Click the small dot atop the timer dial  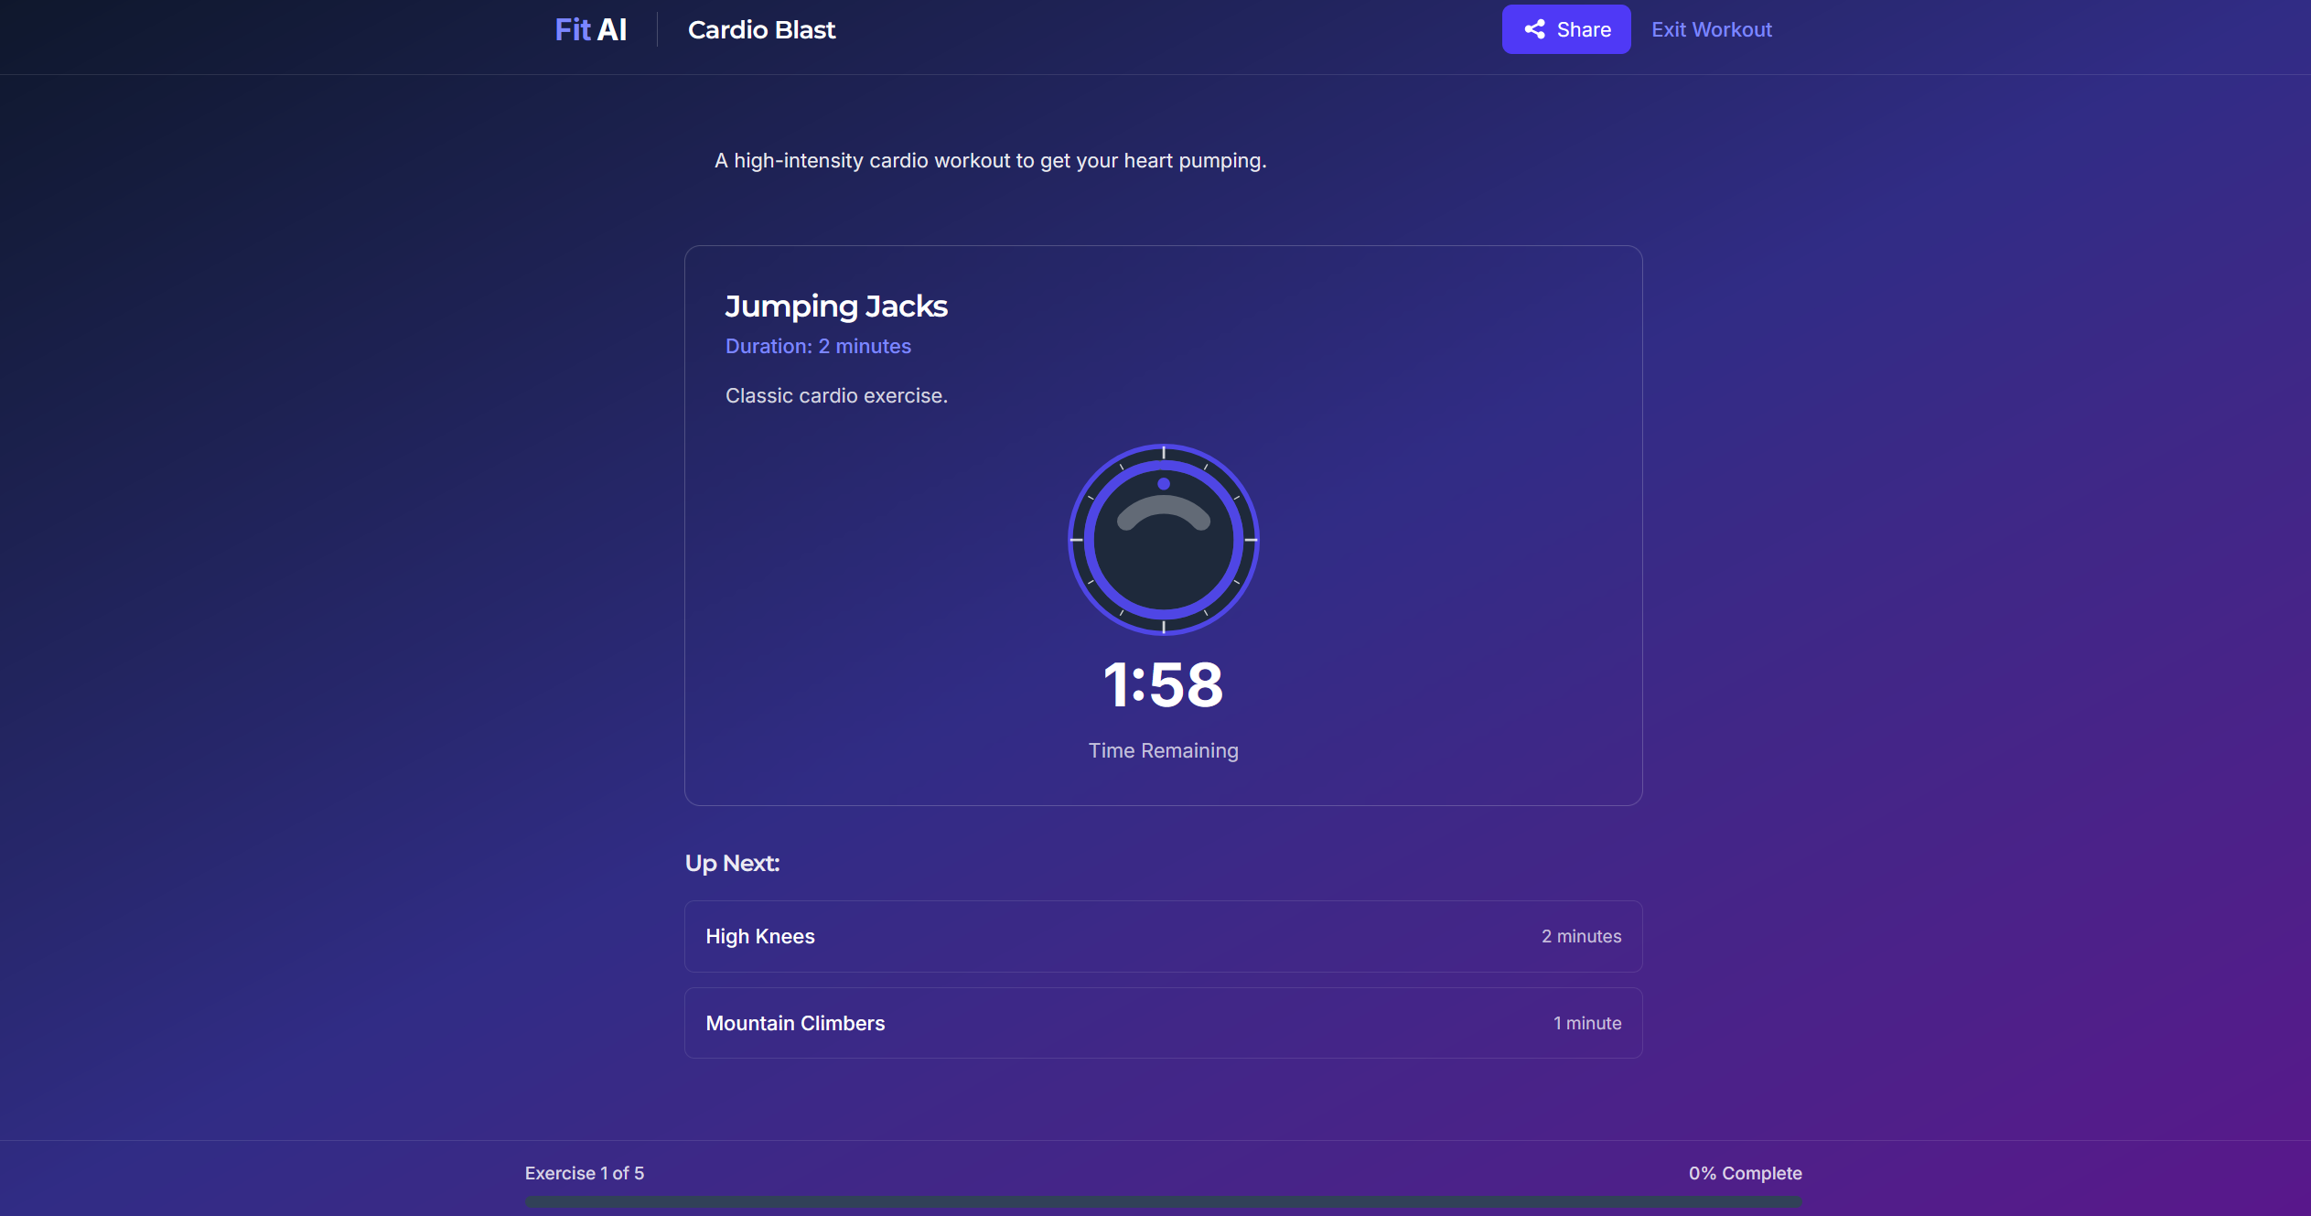coord(1163,484)
